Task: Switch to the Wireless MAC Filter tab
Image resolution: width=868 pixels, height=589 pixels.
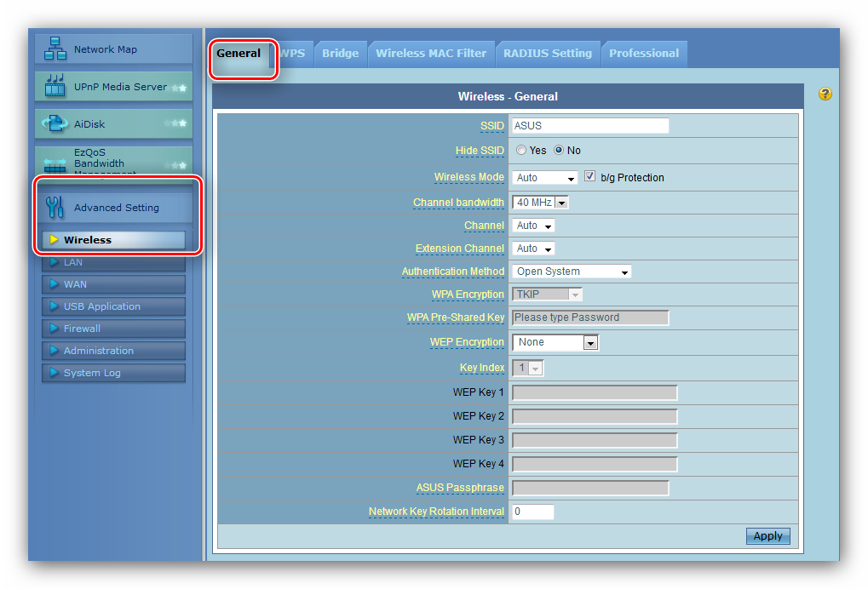Action: [x=431, y=53]
